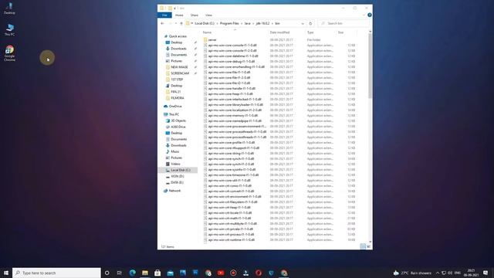Click the taskbar search box
The width and height of the screenshot is (494, 278).
click(56, 273)
